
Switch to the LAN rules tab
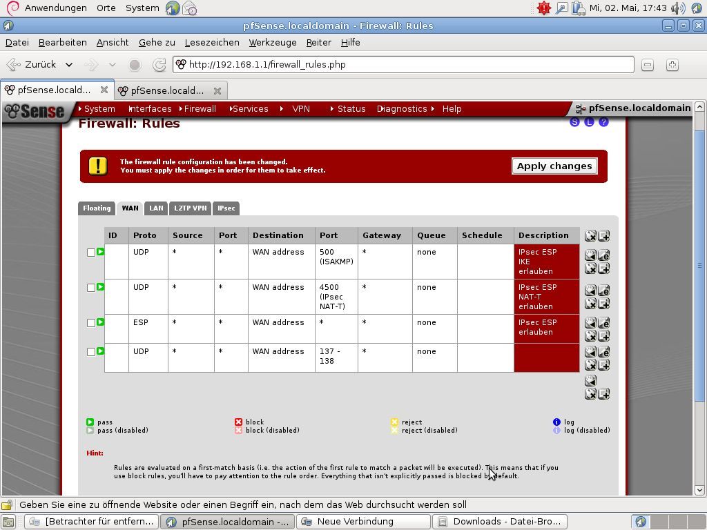(156, 208)
